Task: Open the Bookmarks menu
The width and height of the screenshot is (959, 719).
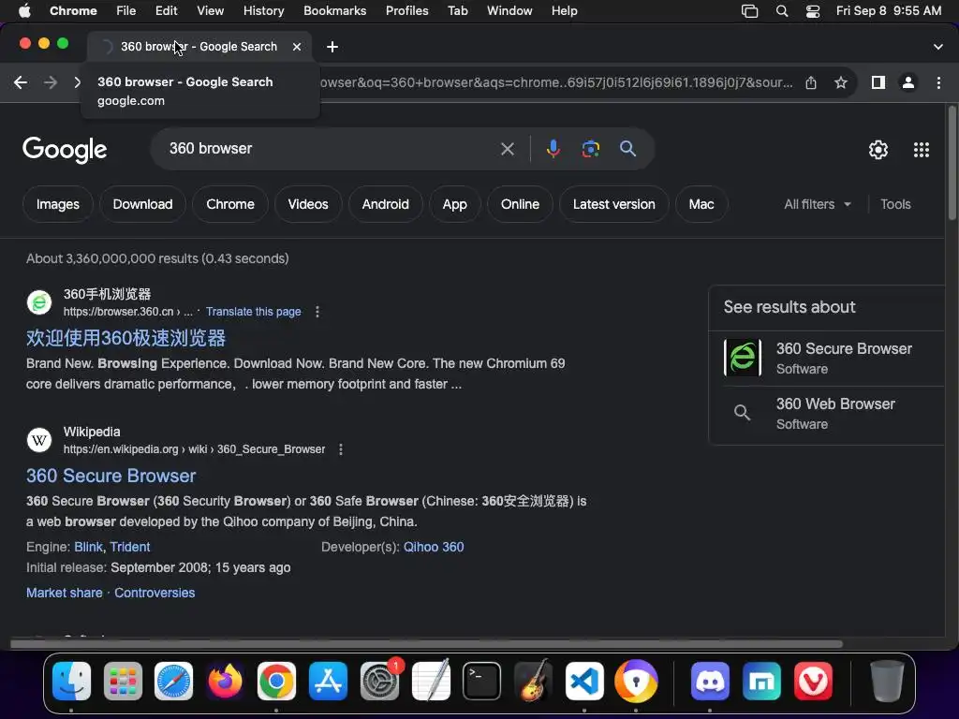Action: point(334,11)
